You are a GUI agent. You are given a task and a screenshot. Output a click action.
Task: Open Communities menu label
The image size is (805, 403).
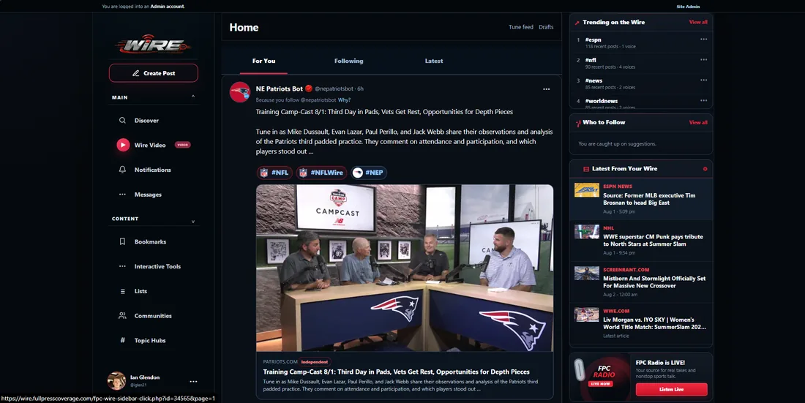point(153,316)
